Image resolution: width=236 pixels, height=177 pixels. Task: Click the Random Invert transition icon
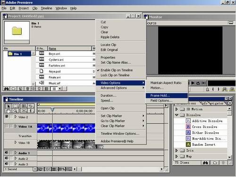[x=188, y=144]
